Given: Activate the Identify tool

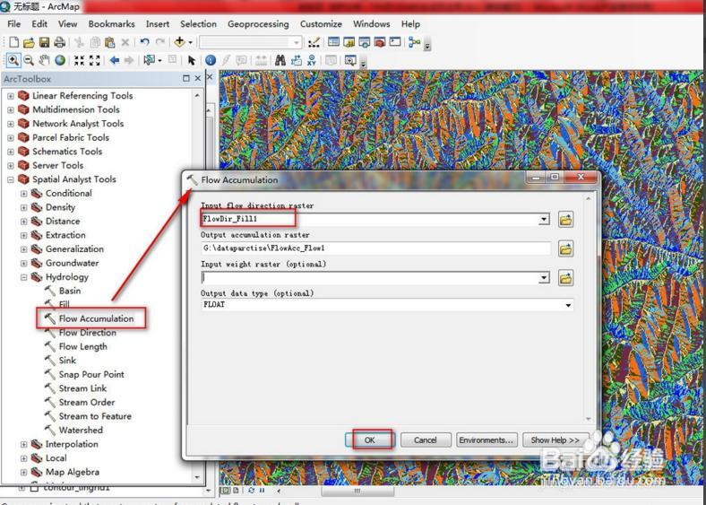Looking at the screenshot, I should (211, 60).
